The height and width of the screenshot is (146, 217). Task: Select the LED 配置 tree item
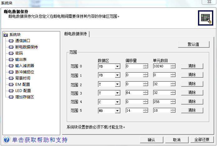[x=23, y=91]
